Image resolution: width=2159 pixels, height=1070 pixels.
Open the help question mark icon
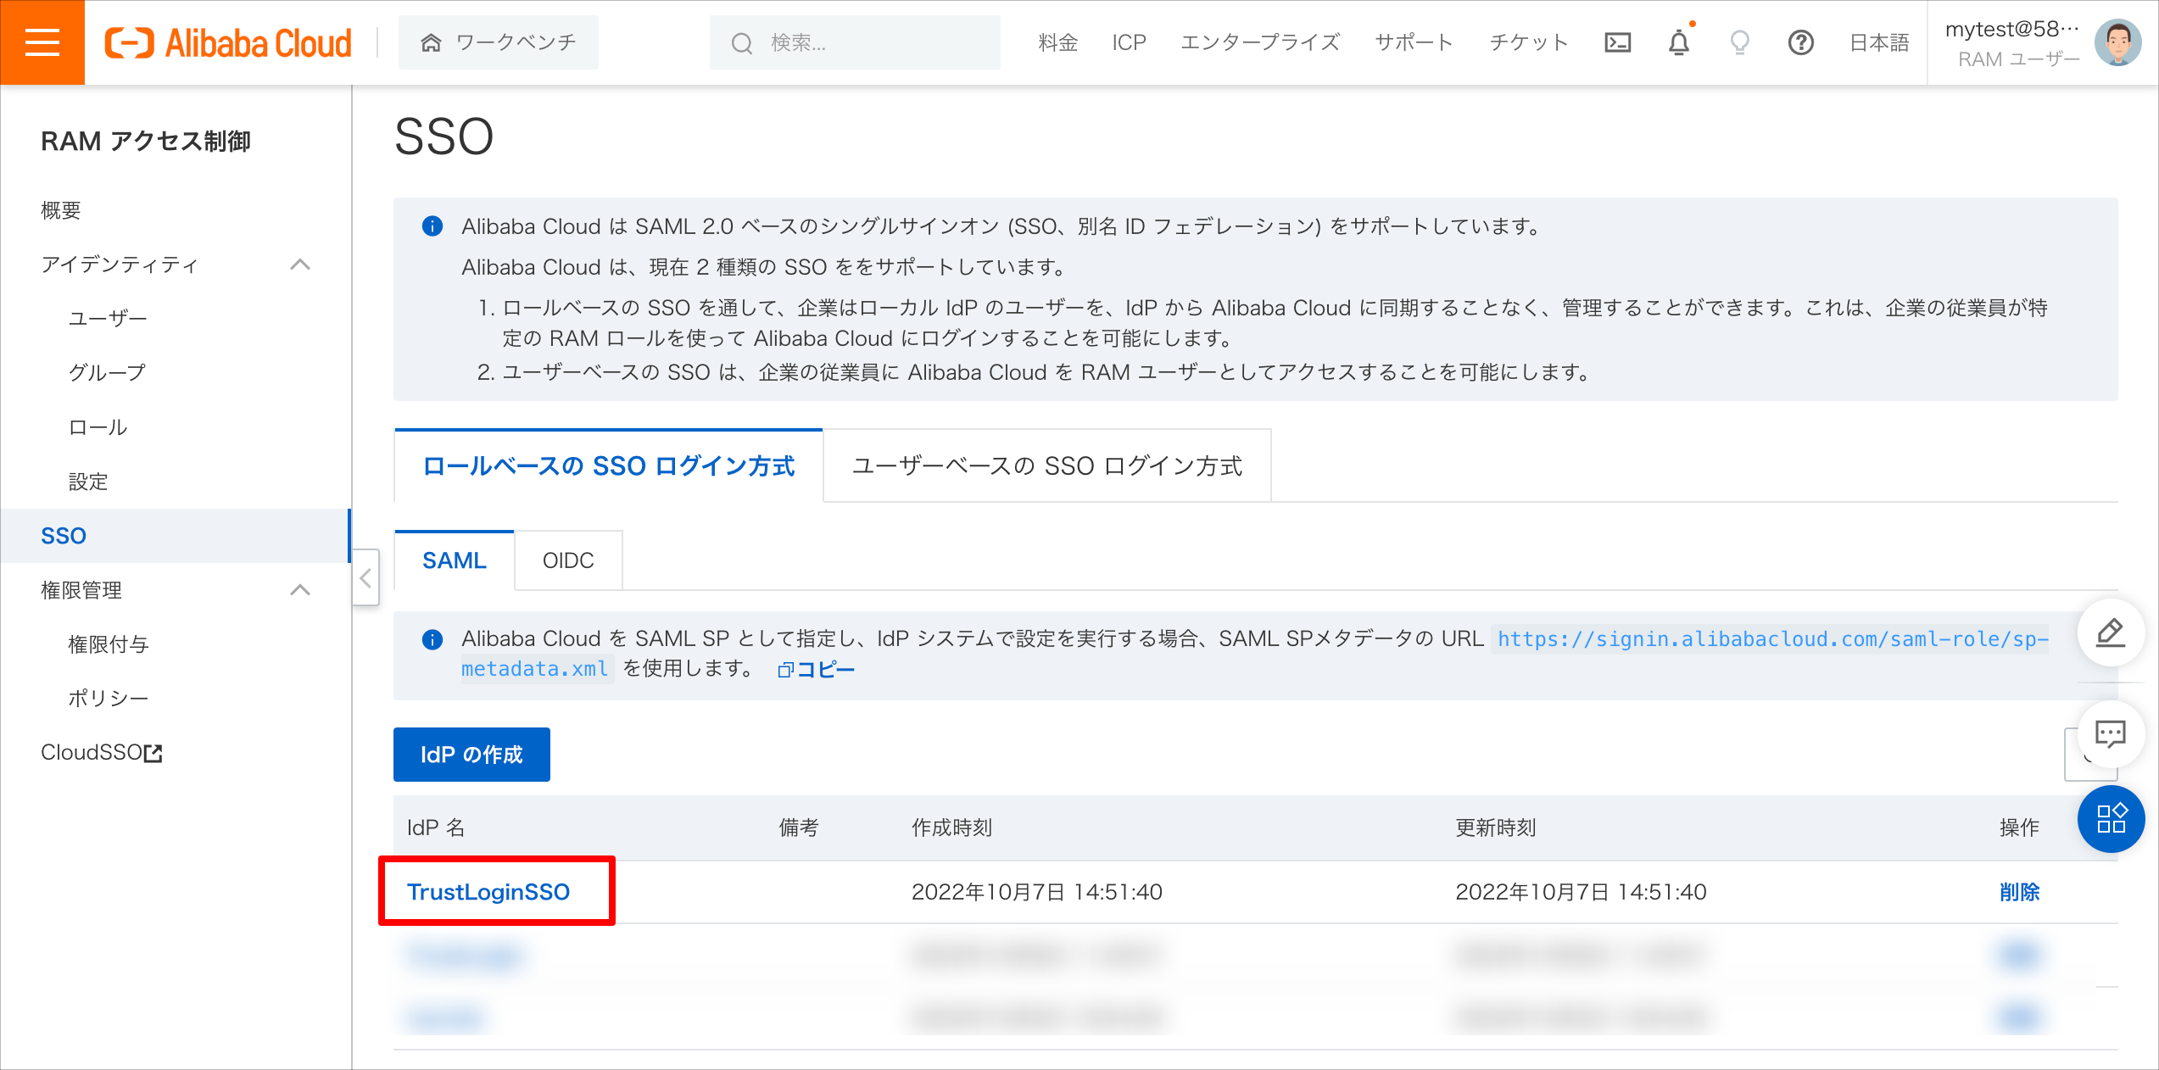coord(1801,43)
